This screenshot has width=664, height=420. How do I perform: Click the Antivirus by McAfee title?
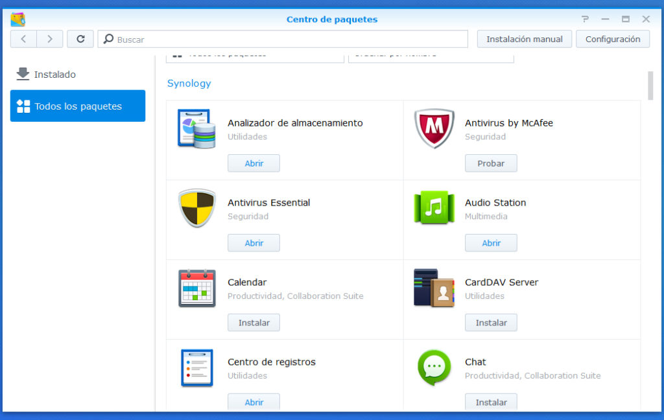pyautogui.click(x=509, y=122)
